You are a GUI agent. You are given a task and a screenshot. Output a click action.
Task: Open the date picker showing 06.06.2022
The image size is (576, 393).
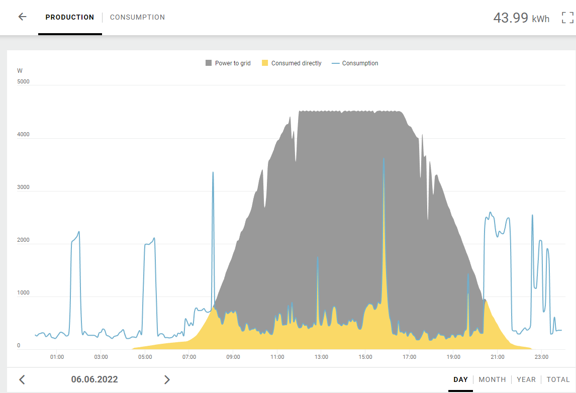coord(94,379)
